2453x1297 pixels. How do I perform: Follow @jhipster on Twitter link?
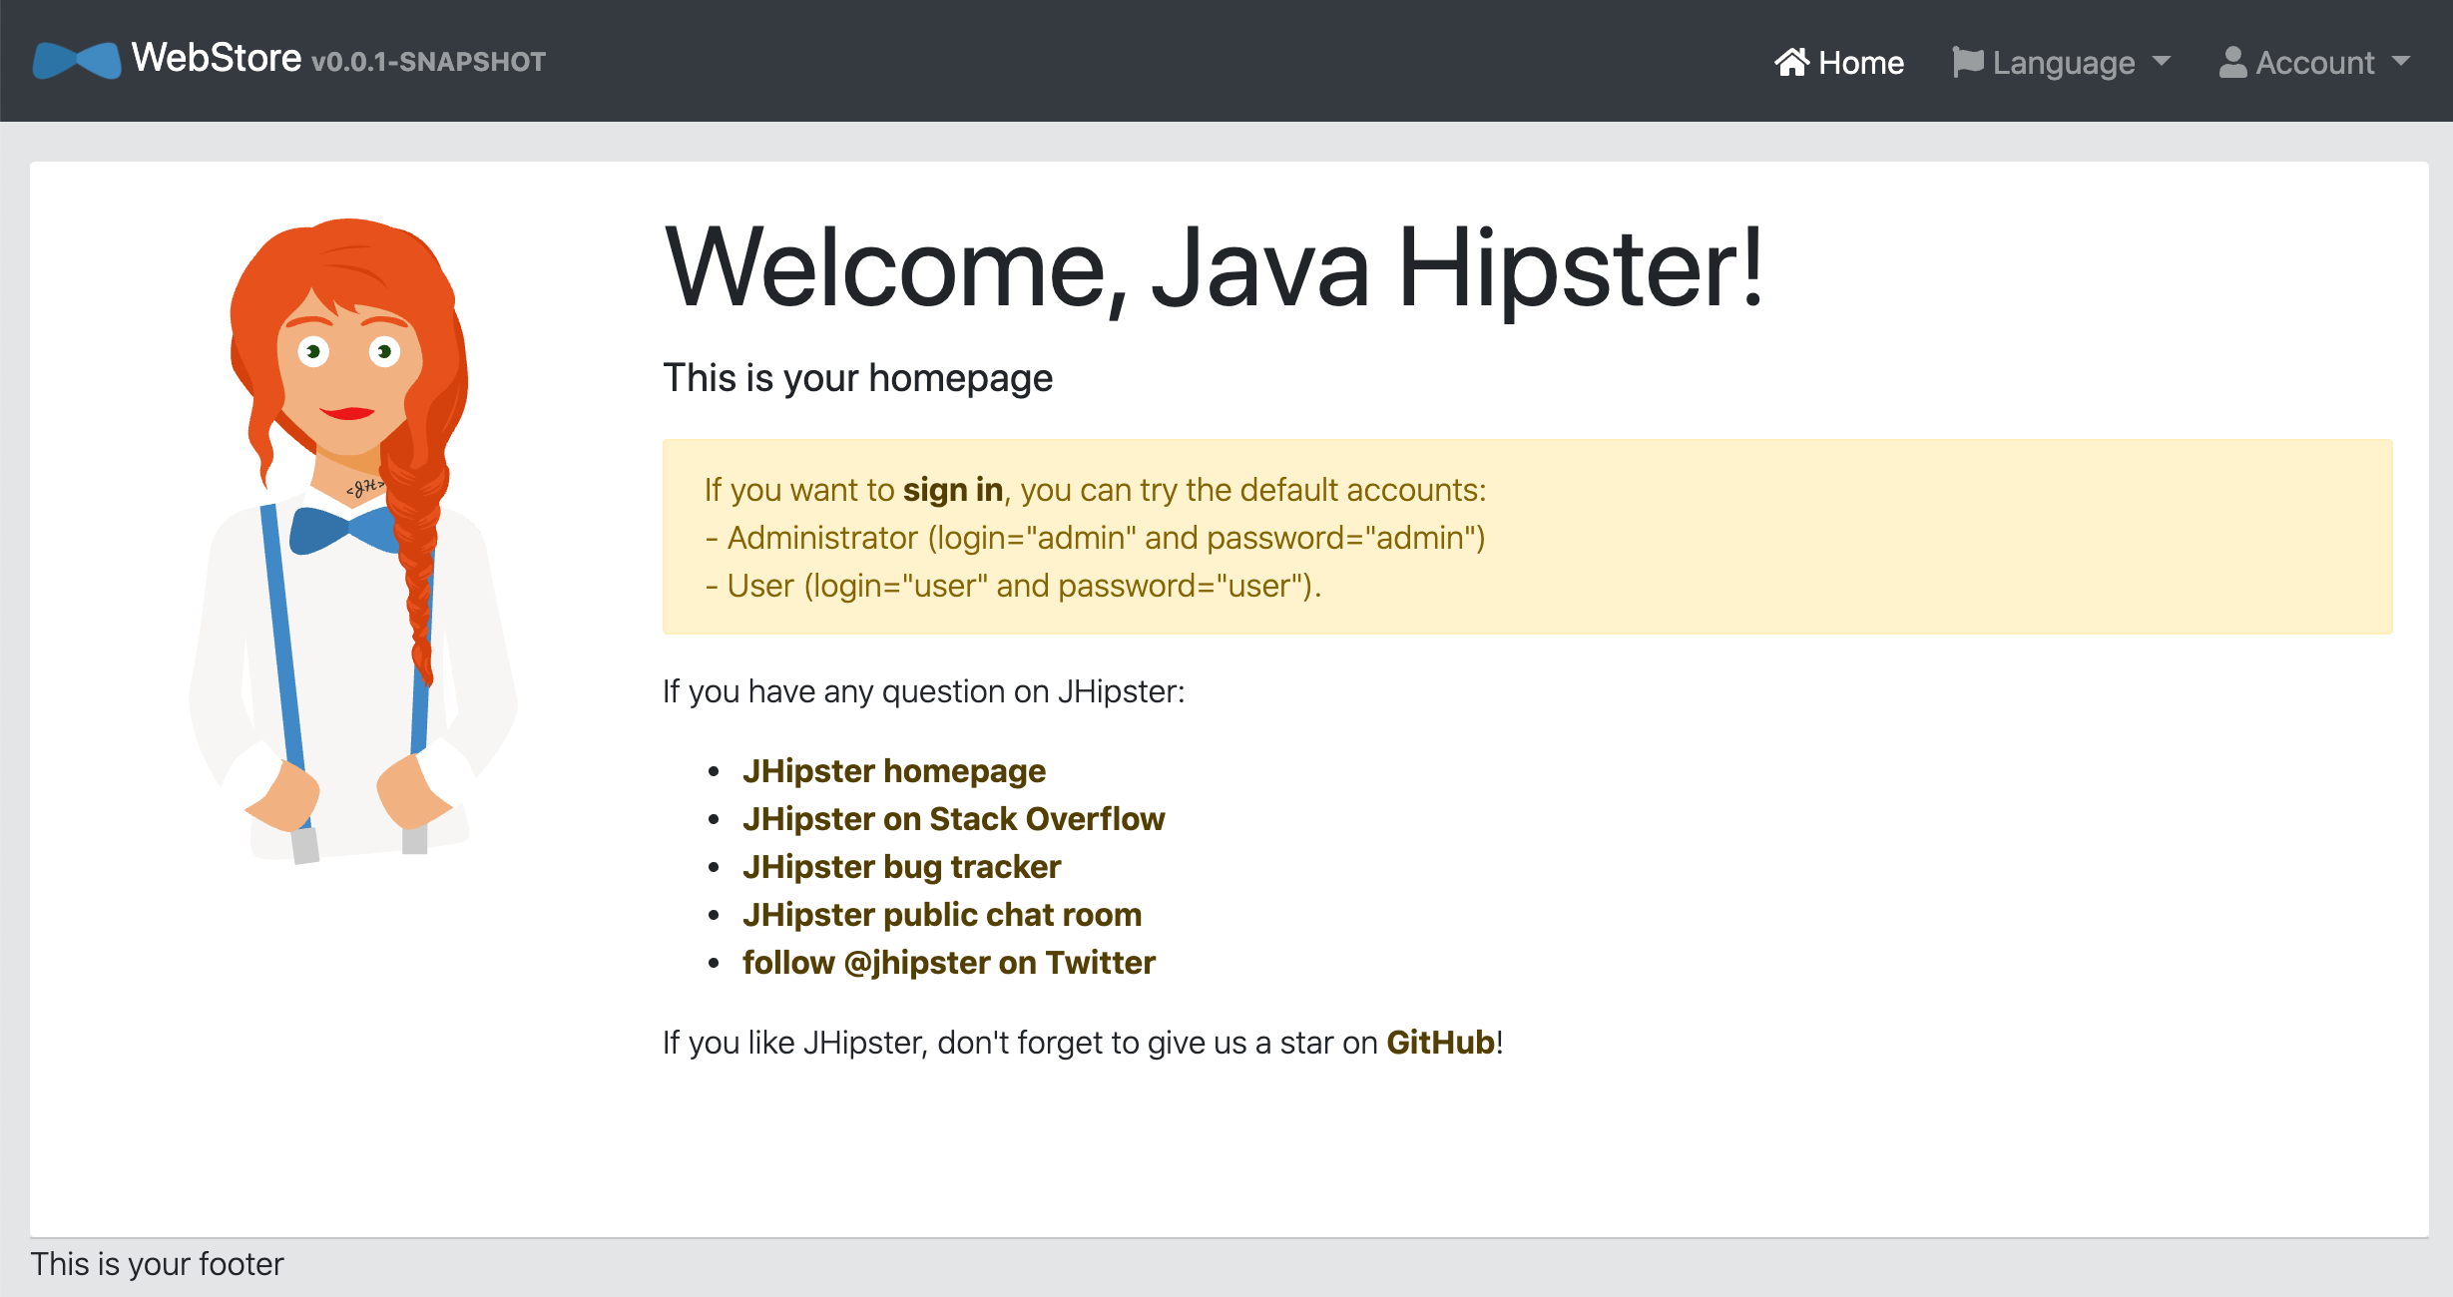pyautogui.click(x=948, y=963)
